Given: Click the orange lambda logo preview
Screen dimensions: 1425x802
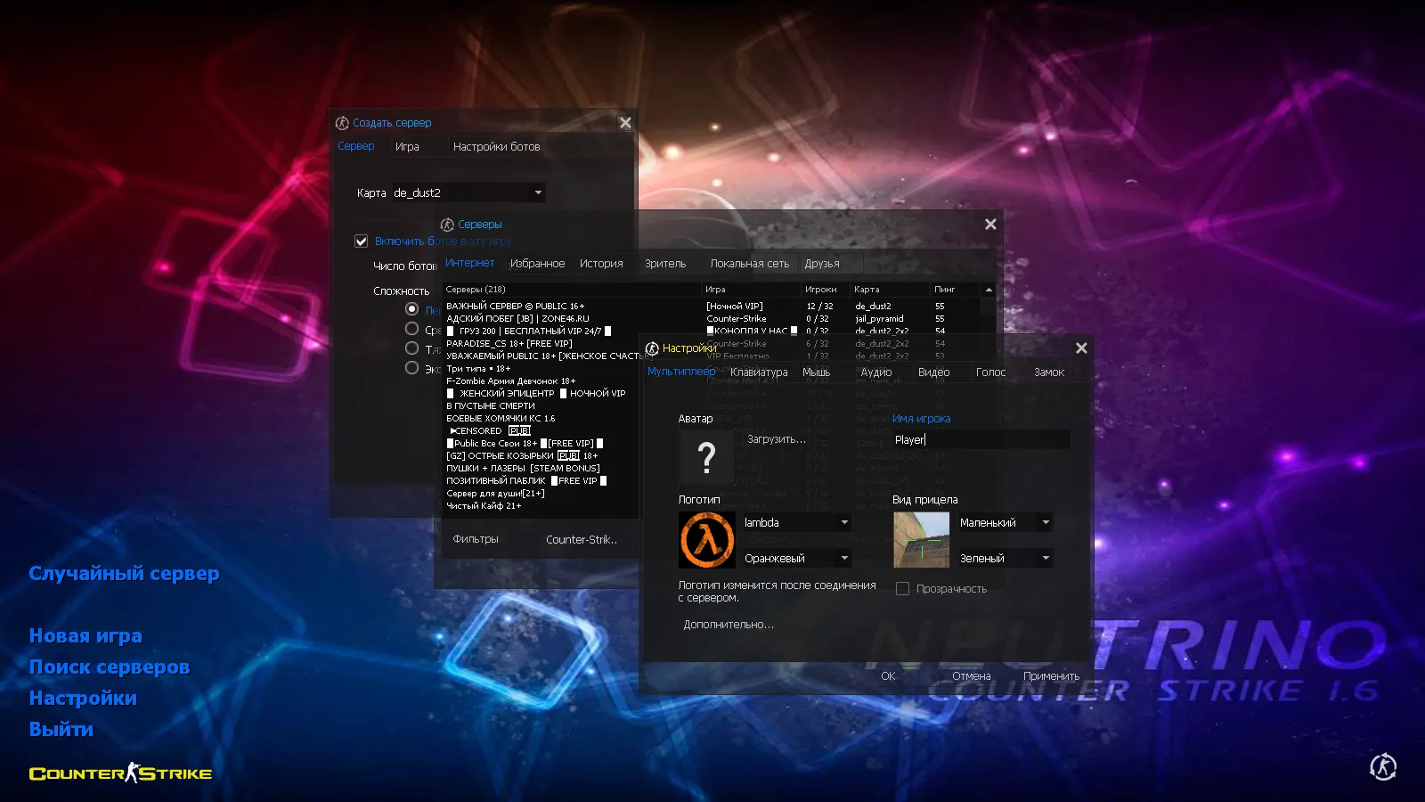Looking at the screenshot, I should pyautogui.click(x=706, y=540).
